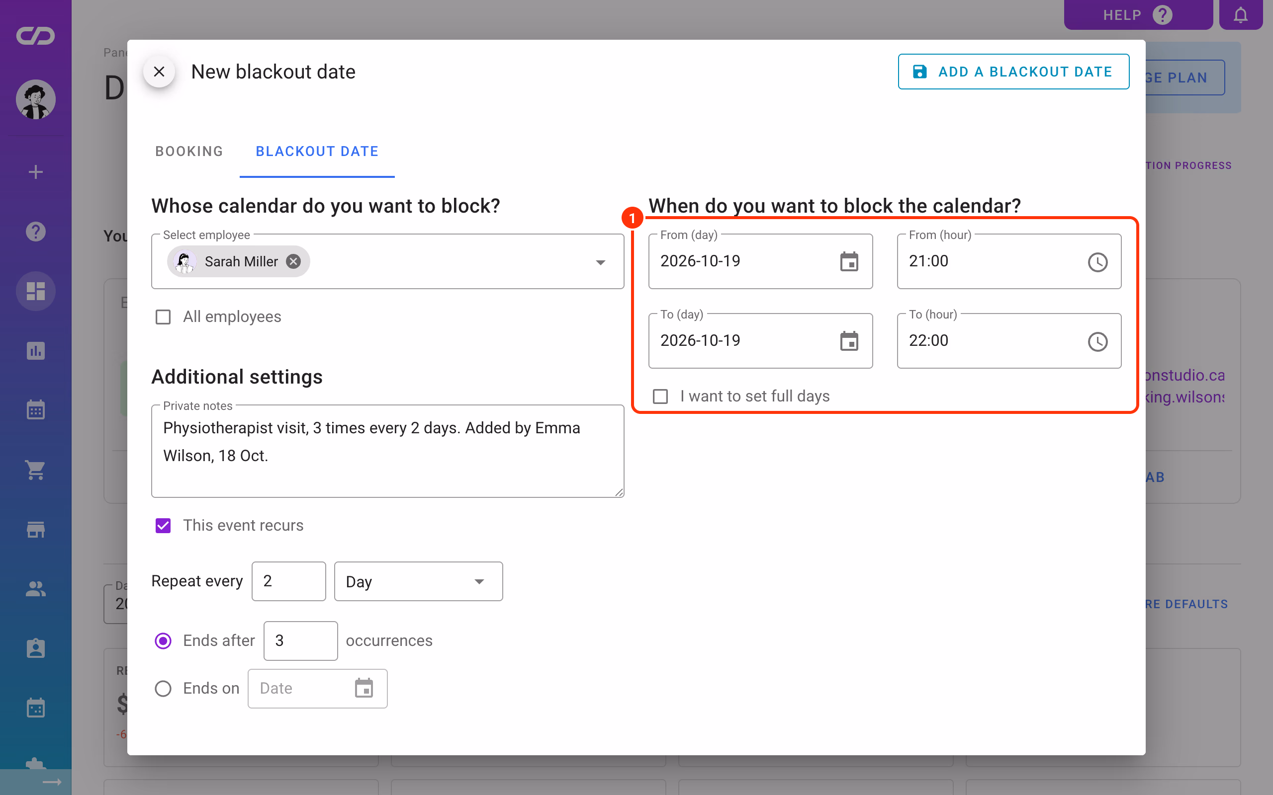1273x795 pixels.
Task: Close the New blackout date dialog
Action: point(159,72)
